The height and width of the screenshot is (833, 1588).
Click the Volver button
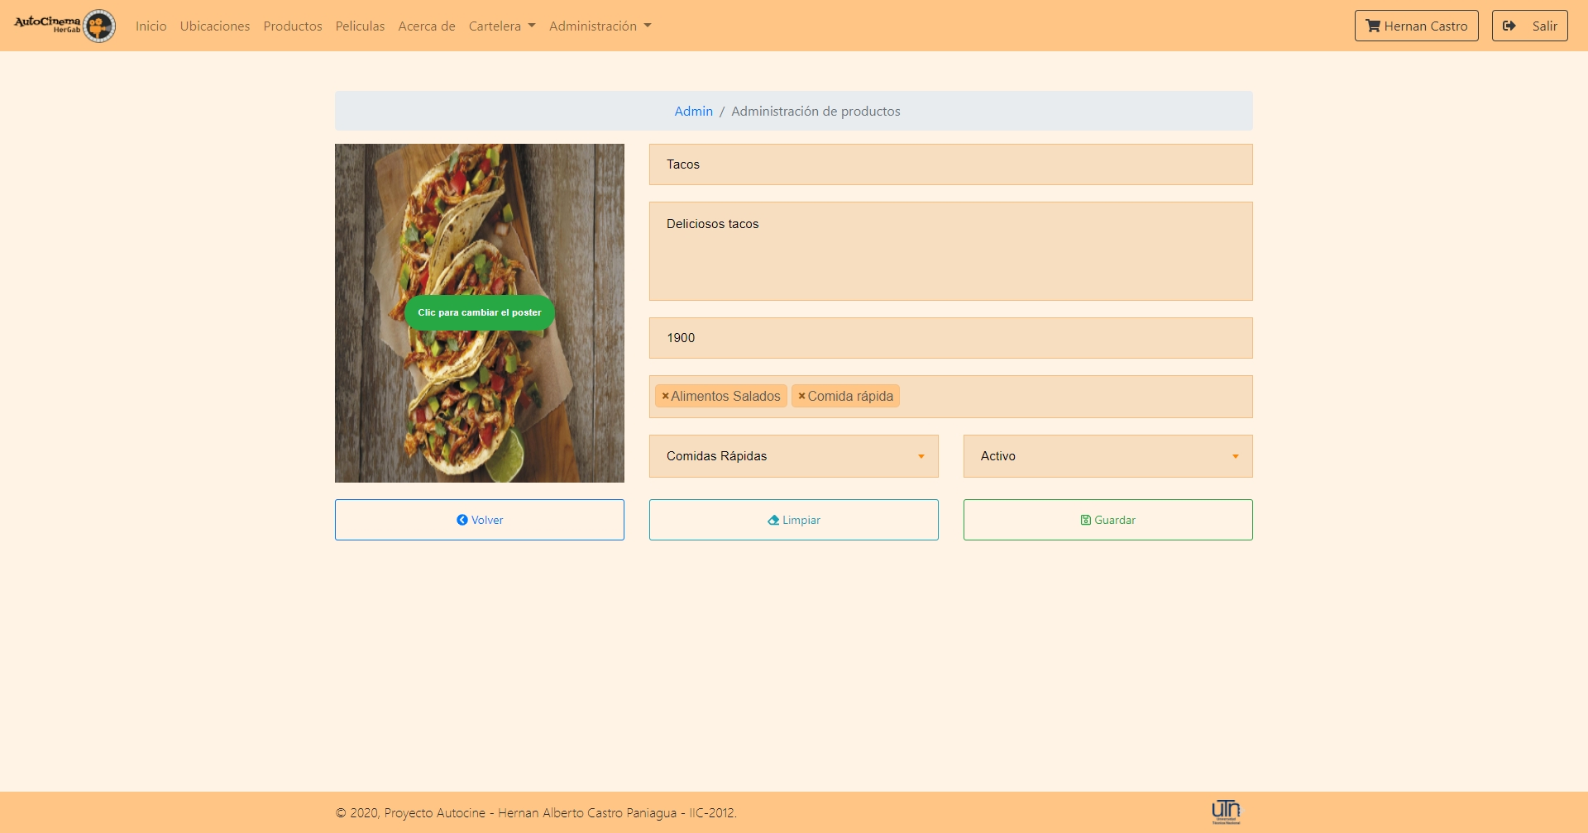point(480,520)
